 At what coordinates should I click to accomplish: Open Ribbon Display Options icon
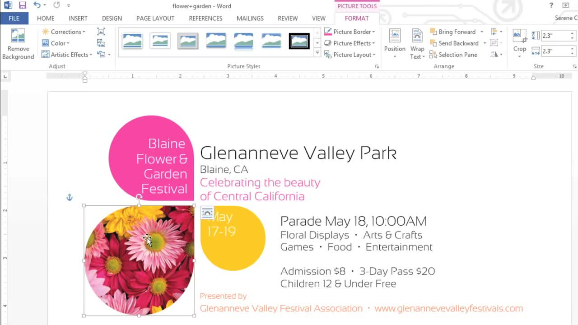(565, 5)
